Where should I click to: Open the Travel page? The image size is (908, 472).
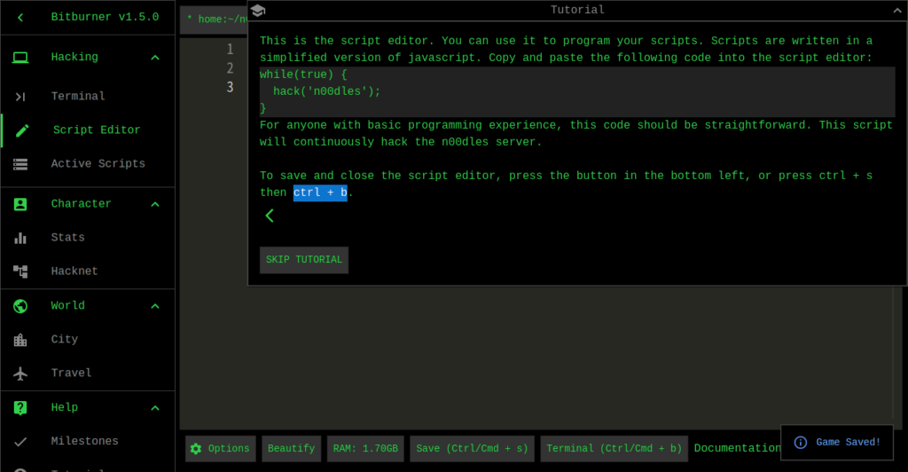click(88, 373)
